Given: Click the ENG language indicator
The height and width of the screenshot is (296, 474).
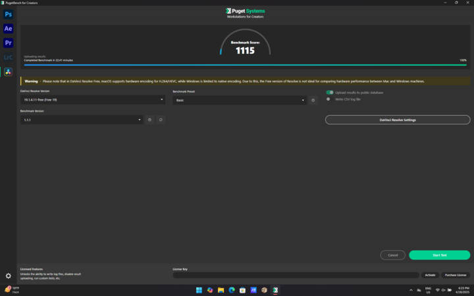Looking at the screenshot, I should tap(428, 290).
